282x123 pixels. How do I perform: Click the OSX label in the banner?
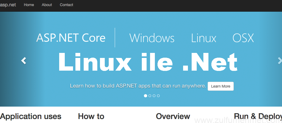(x=243, y=38)
